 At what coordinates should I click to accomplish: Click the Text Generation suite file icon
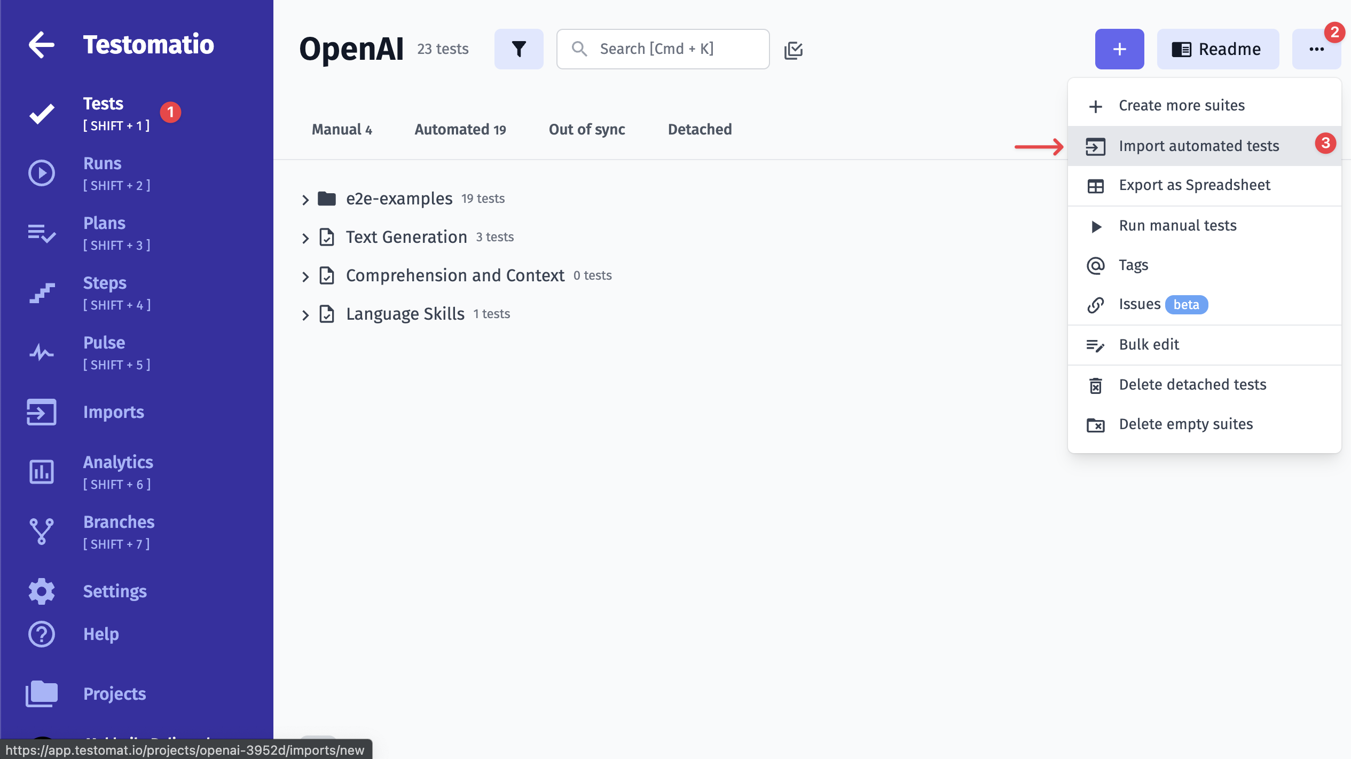coord(326,237)
